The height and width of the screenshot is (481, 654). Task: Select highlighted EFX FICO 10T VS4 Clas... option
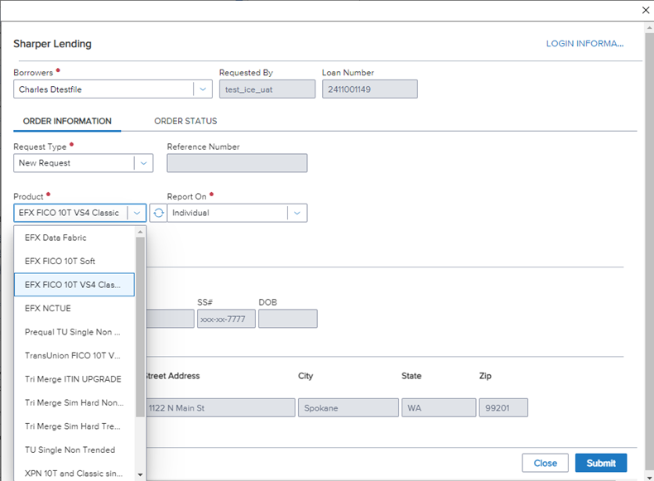click(75, 285)
